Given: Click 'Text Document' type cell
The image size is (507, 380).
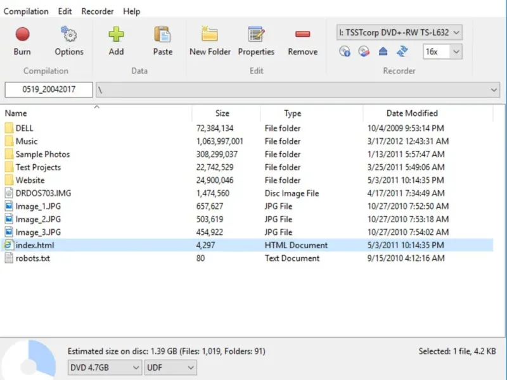Looking at the screenshot, I should pyautogui.click(x=292, y=258).
